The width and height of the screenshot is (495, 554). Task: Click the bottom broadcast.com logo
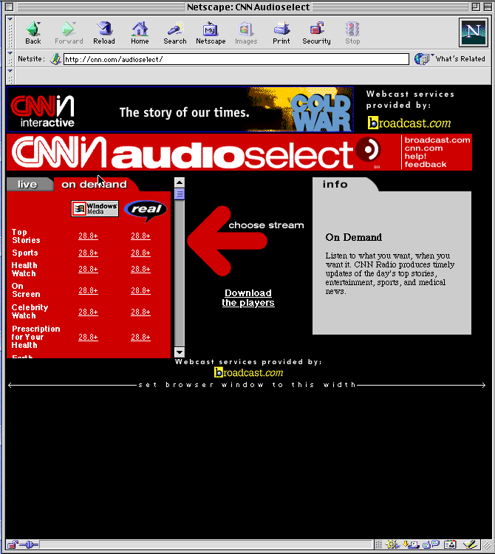point(248,372)
